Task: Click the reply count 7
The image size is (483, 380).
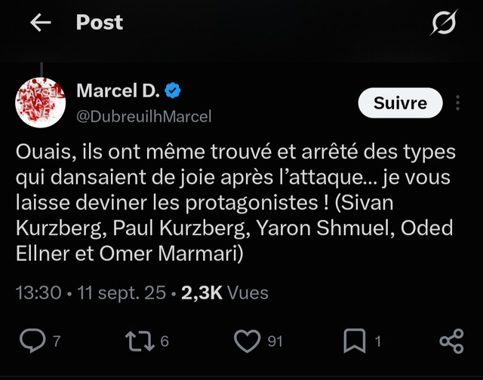Action: [57, 342]
